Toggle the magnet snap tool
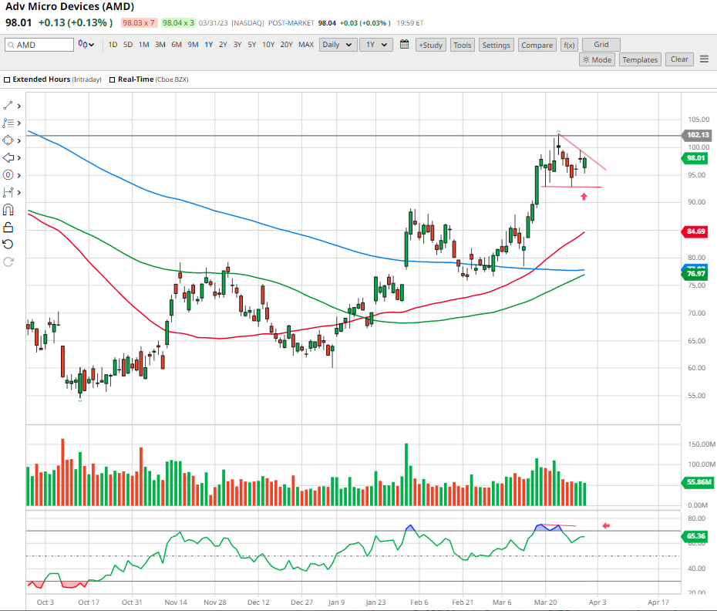Viewport: 717px width, 611px height. point(8,210)
